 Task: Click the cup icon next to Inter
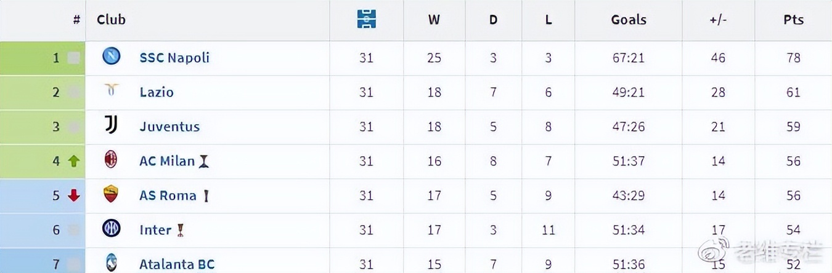181,231
